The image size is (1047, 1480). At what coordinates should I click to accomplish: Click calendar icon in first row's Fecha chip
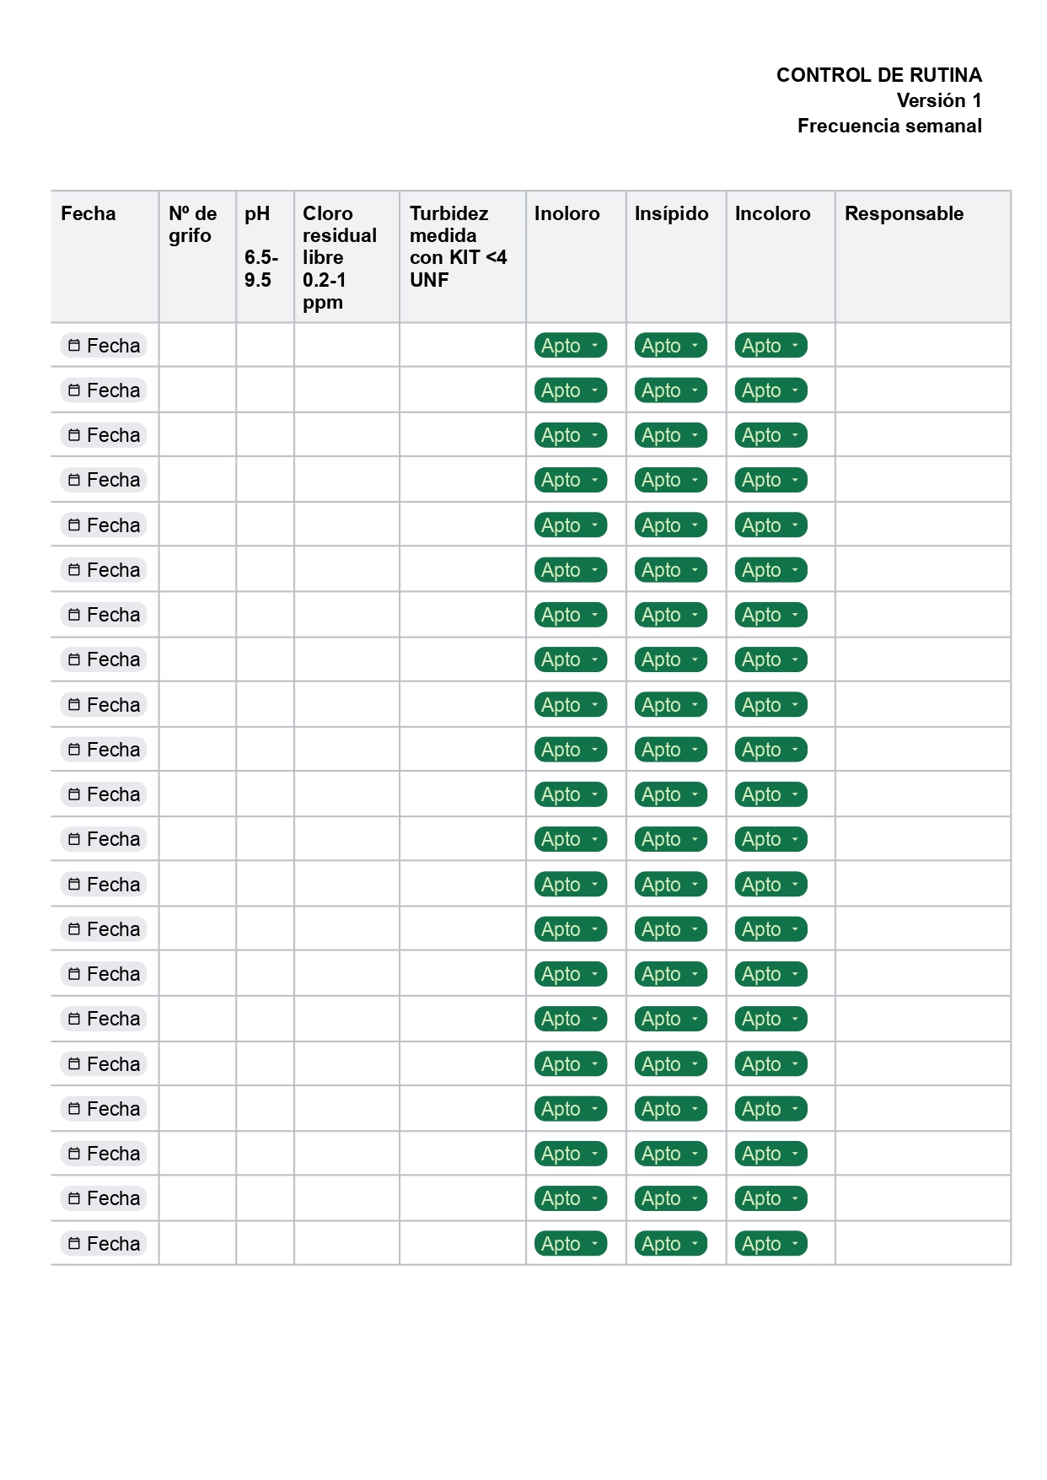coord(74,346)
